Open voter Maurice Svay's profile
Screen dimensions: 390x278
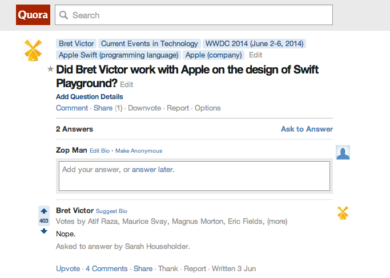pos(144,222)
